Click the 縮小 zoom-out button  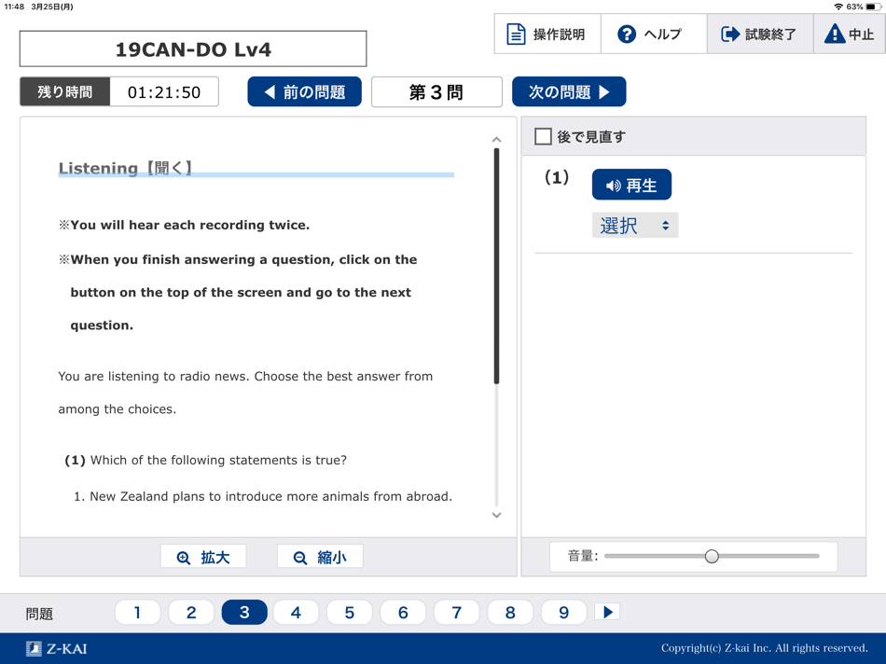[x=320, y=557]
